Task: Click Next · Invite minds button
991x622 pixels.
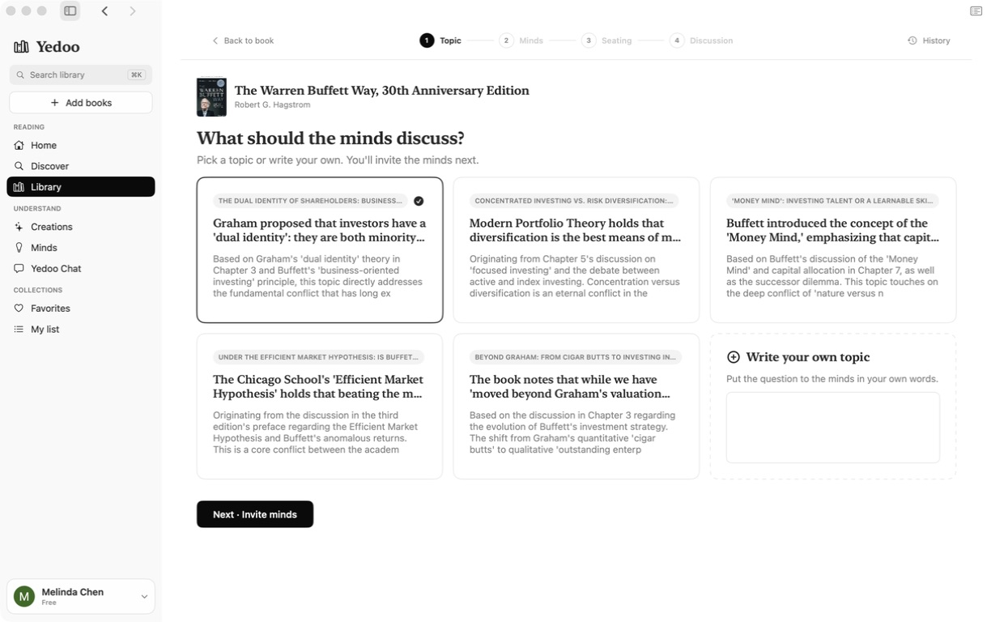Action: point(255,514)
